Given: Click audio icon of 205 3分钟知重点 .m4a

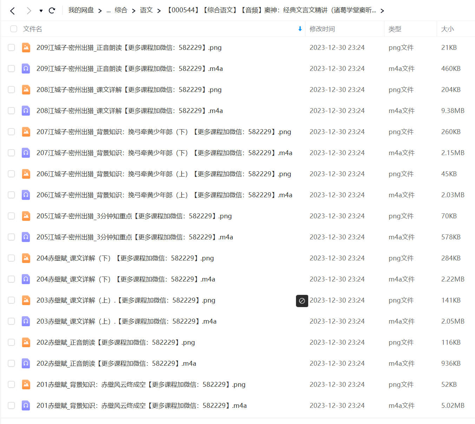Looking at the screenshot, I should [26, 237].
